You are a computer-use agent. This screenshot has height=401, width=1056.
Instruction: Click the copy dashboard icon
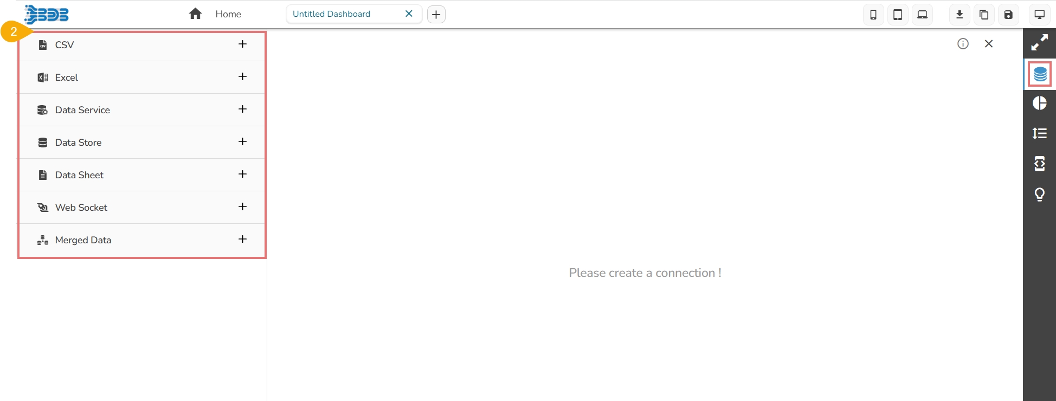click(x=984, y=15)
